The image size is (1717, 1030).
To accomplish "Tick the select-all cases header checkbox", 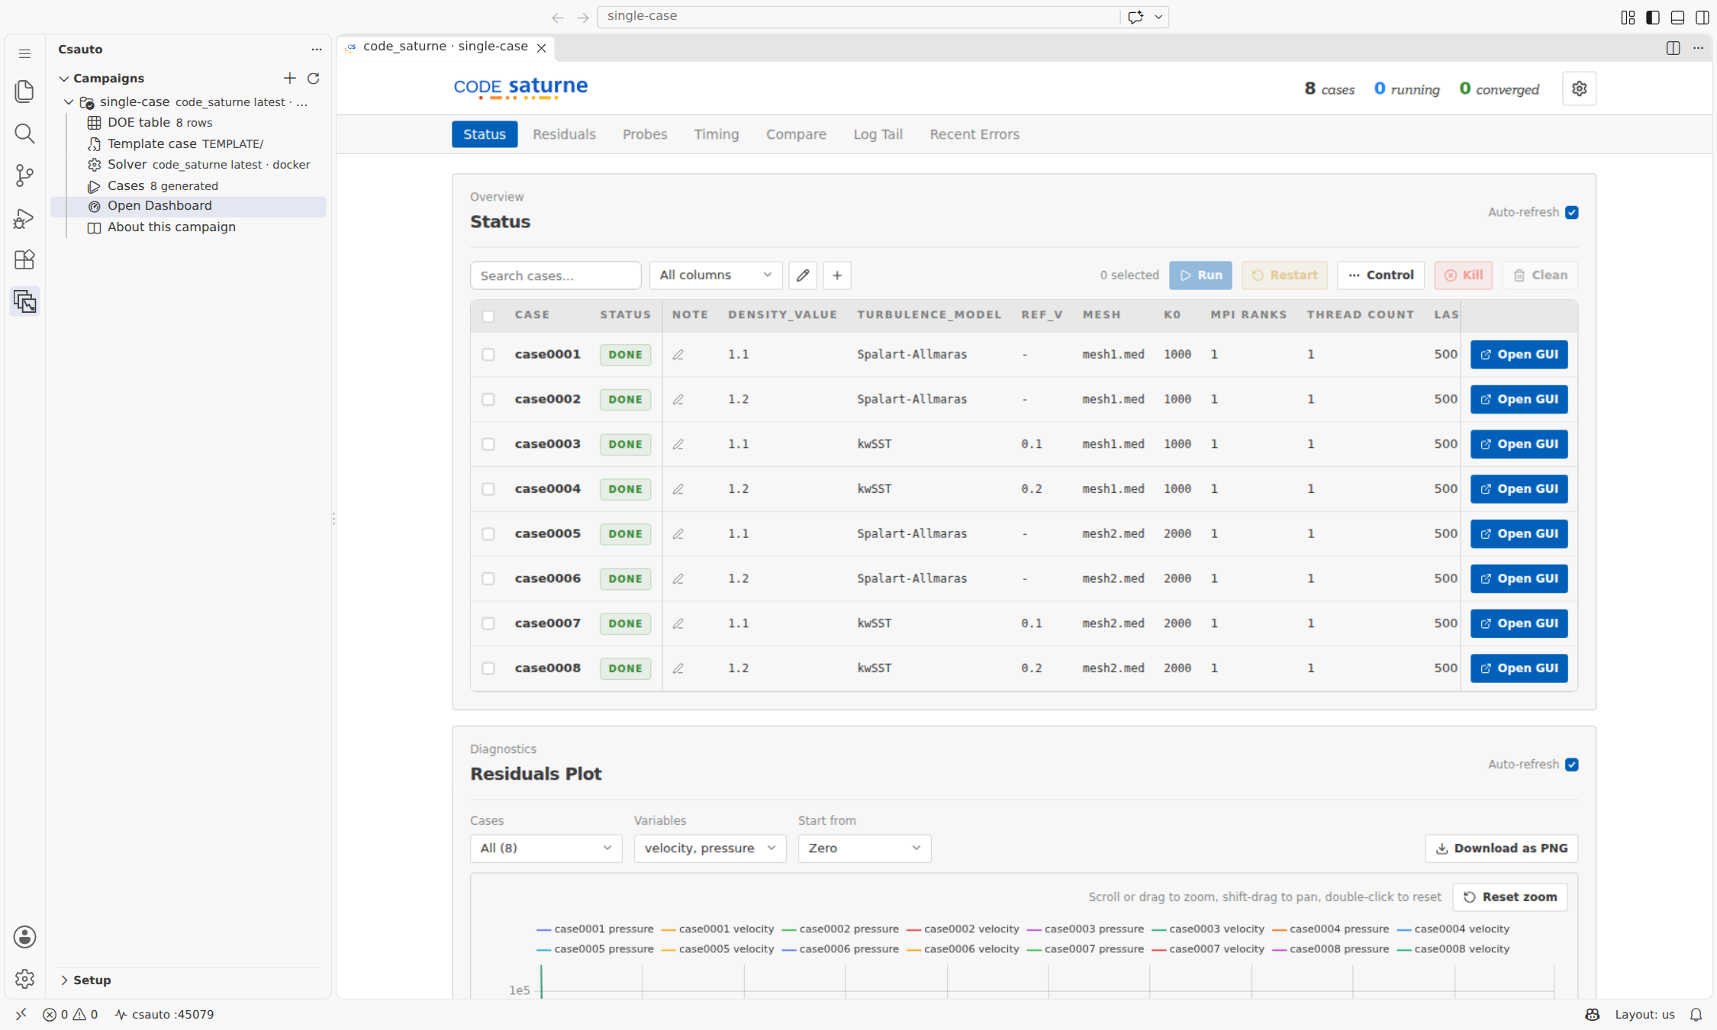I will tap(488, 316).
